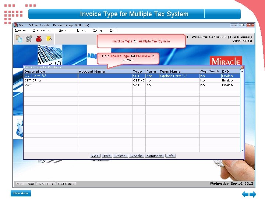Click the Comment button

pyautogui.click(x=155, y=156)
